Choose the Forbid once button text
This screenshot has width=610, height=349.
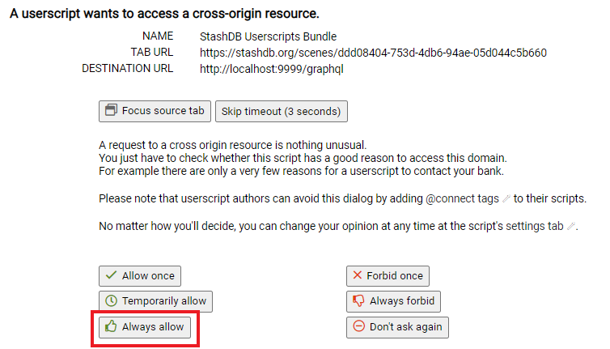point(395,276)
